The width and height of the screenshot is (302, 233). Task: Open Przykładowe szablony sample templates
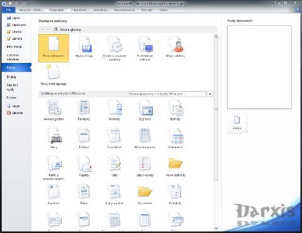(x=145, y=48)
